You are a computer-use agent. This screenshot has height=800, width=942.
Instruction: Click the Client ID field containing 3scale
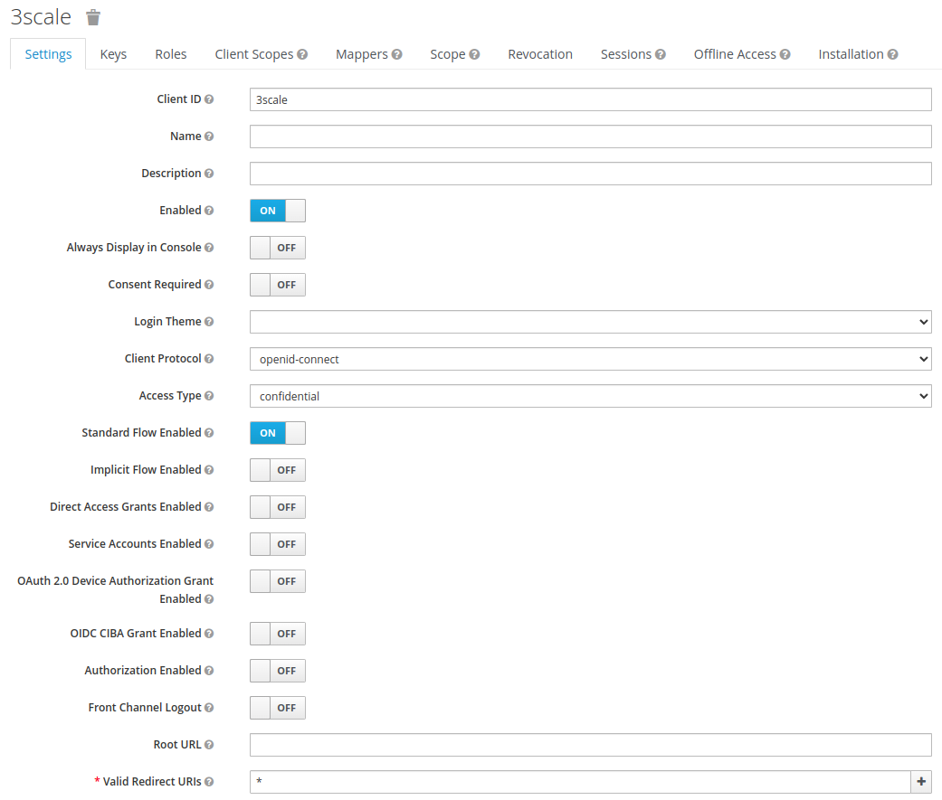tap(591, 99)
